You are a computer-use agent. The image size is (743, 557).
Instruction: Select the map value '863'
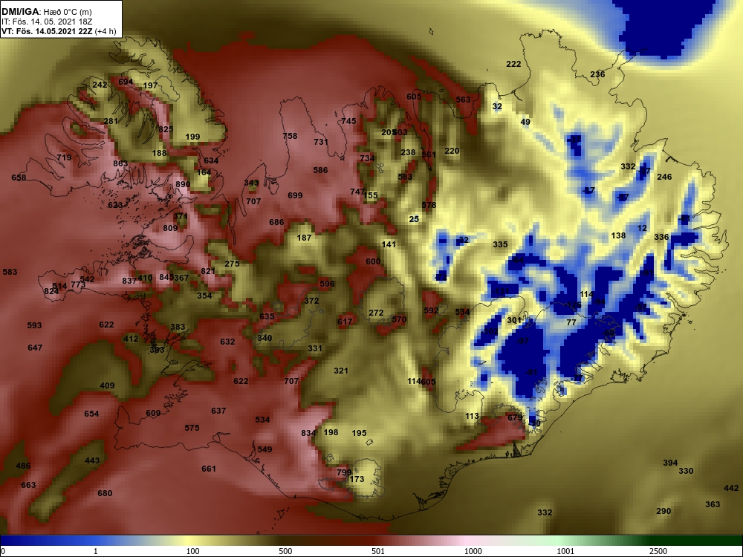120,163
